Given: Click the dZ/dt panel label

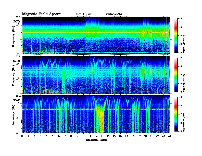Looking at the screenshot, I should tap(16, 100).
